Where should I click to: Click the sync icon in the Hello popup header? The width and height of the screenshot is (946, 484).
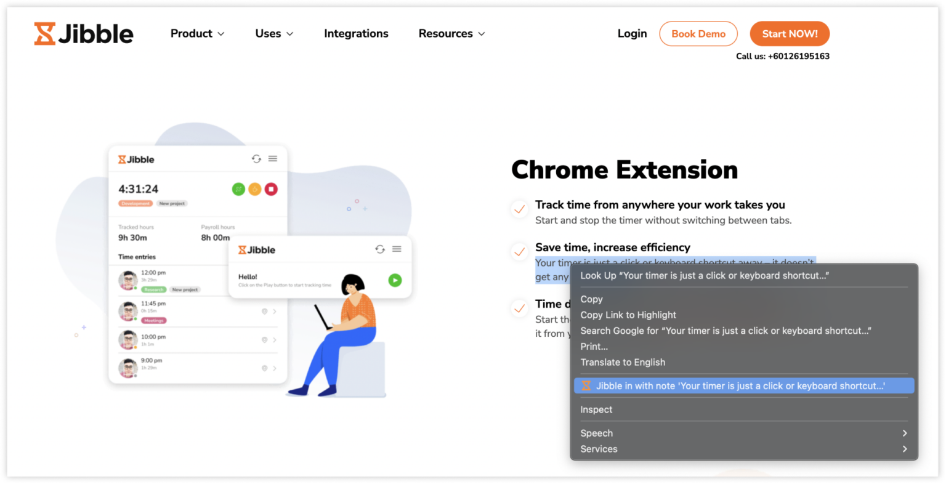coord(380,249)
